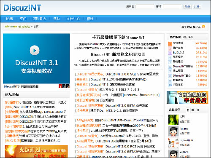This screenshot has width=211, height=158.
Task: Open the 站长选秀活动 post
Action: click(x=105, y=100)
